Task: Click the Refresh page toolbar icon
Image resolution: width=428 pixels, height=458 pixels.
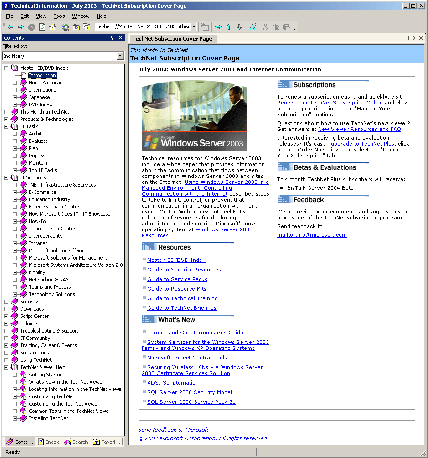Action: pyautogui.click(x=42, y=27)
